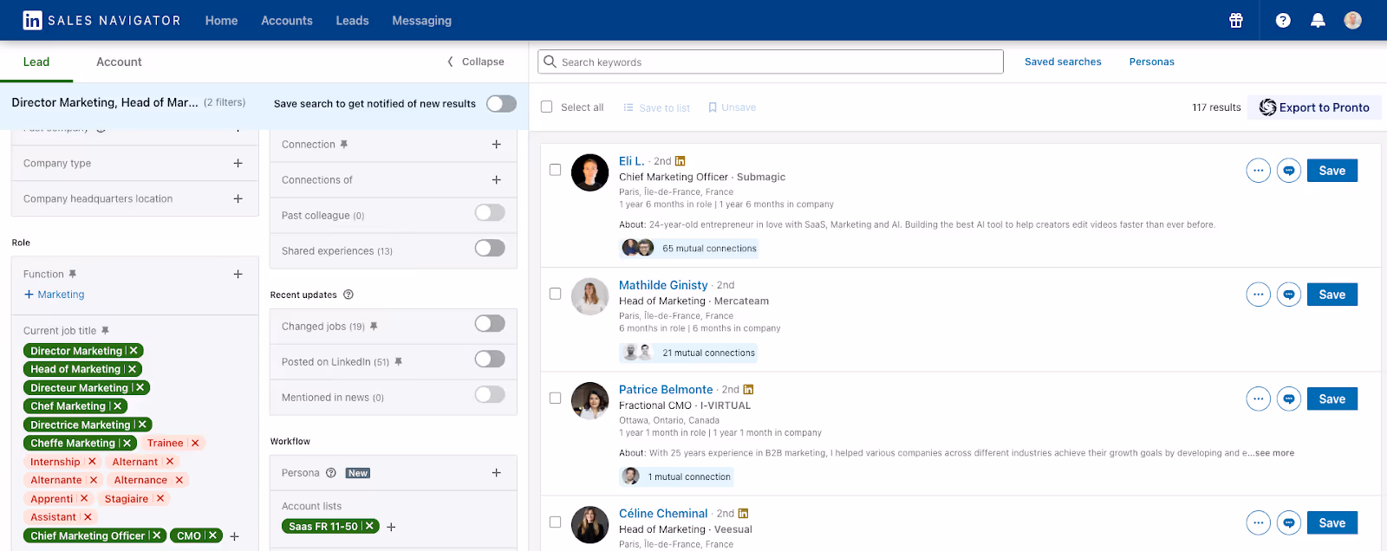The height and width of the screenshot is (551, 1387).
Task: Open Leads in the top menu
Action: 352,20
